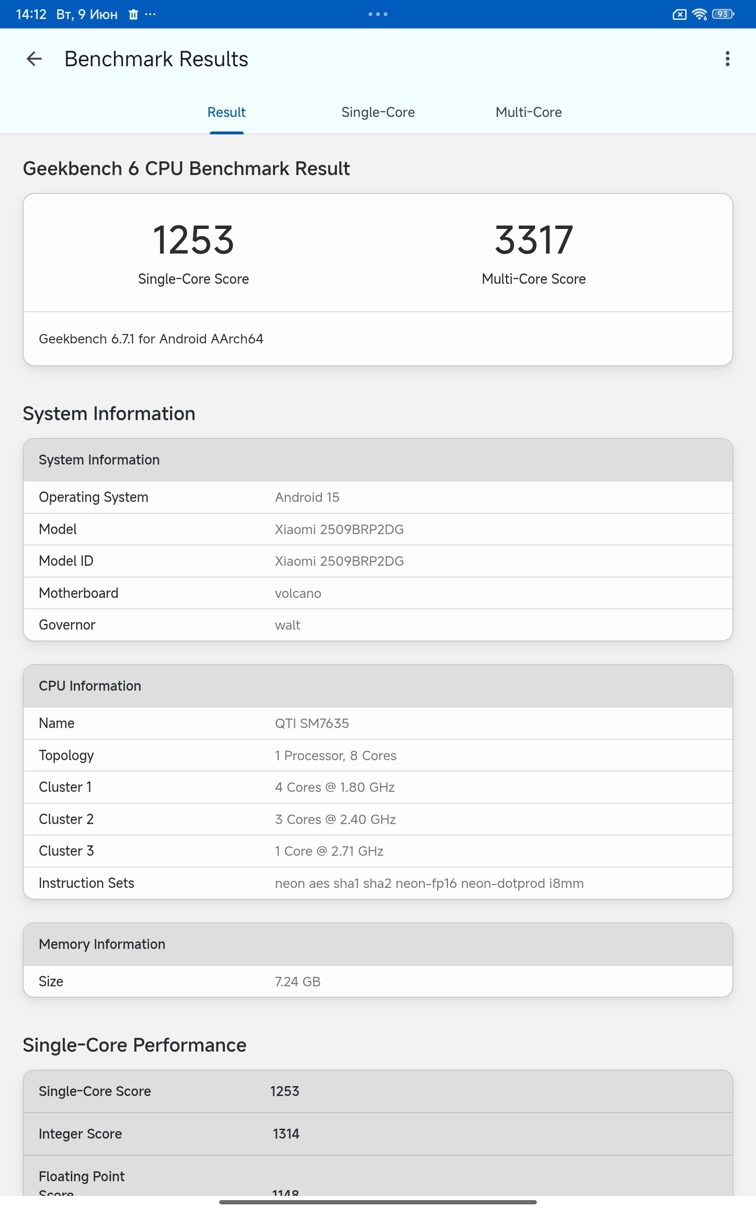Tap the battery indicator showing 93

723,14
